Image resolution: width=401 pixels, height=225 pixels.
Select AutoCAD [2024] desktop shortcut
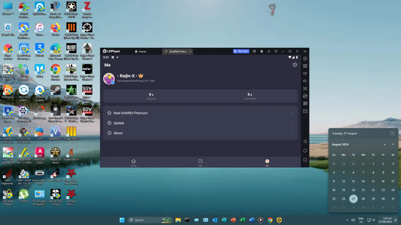click(x=39, y=156)
